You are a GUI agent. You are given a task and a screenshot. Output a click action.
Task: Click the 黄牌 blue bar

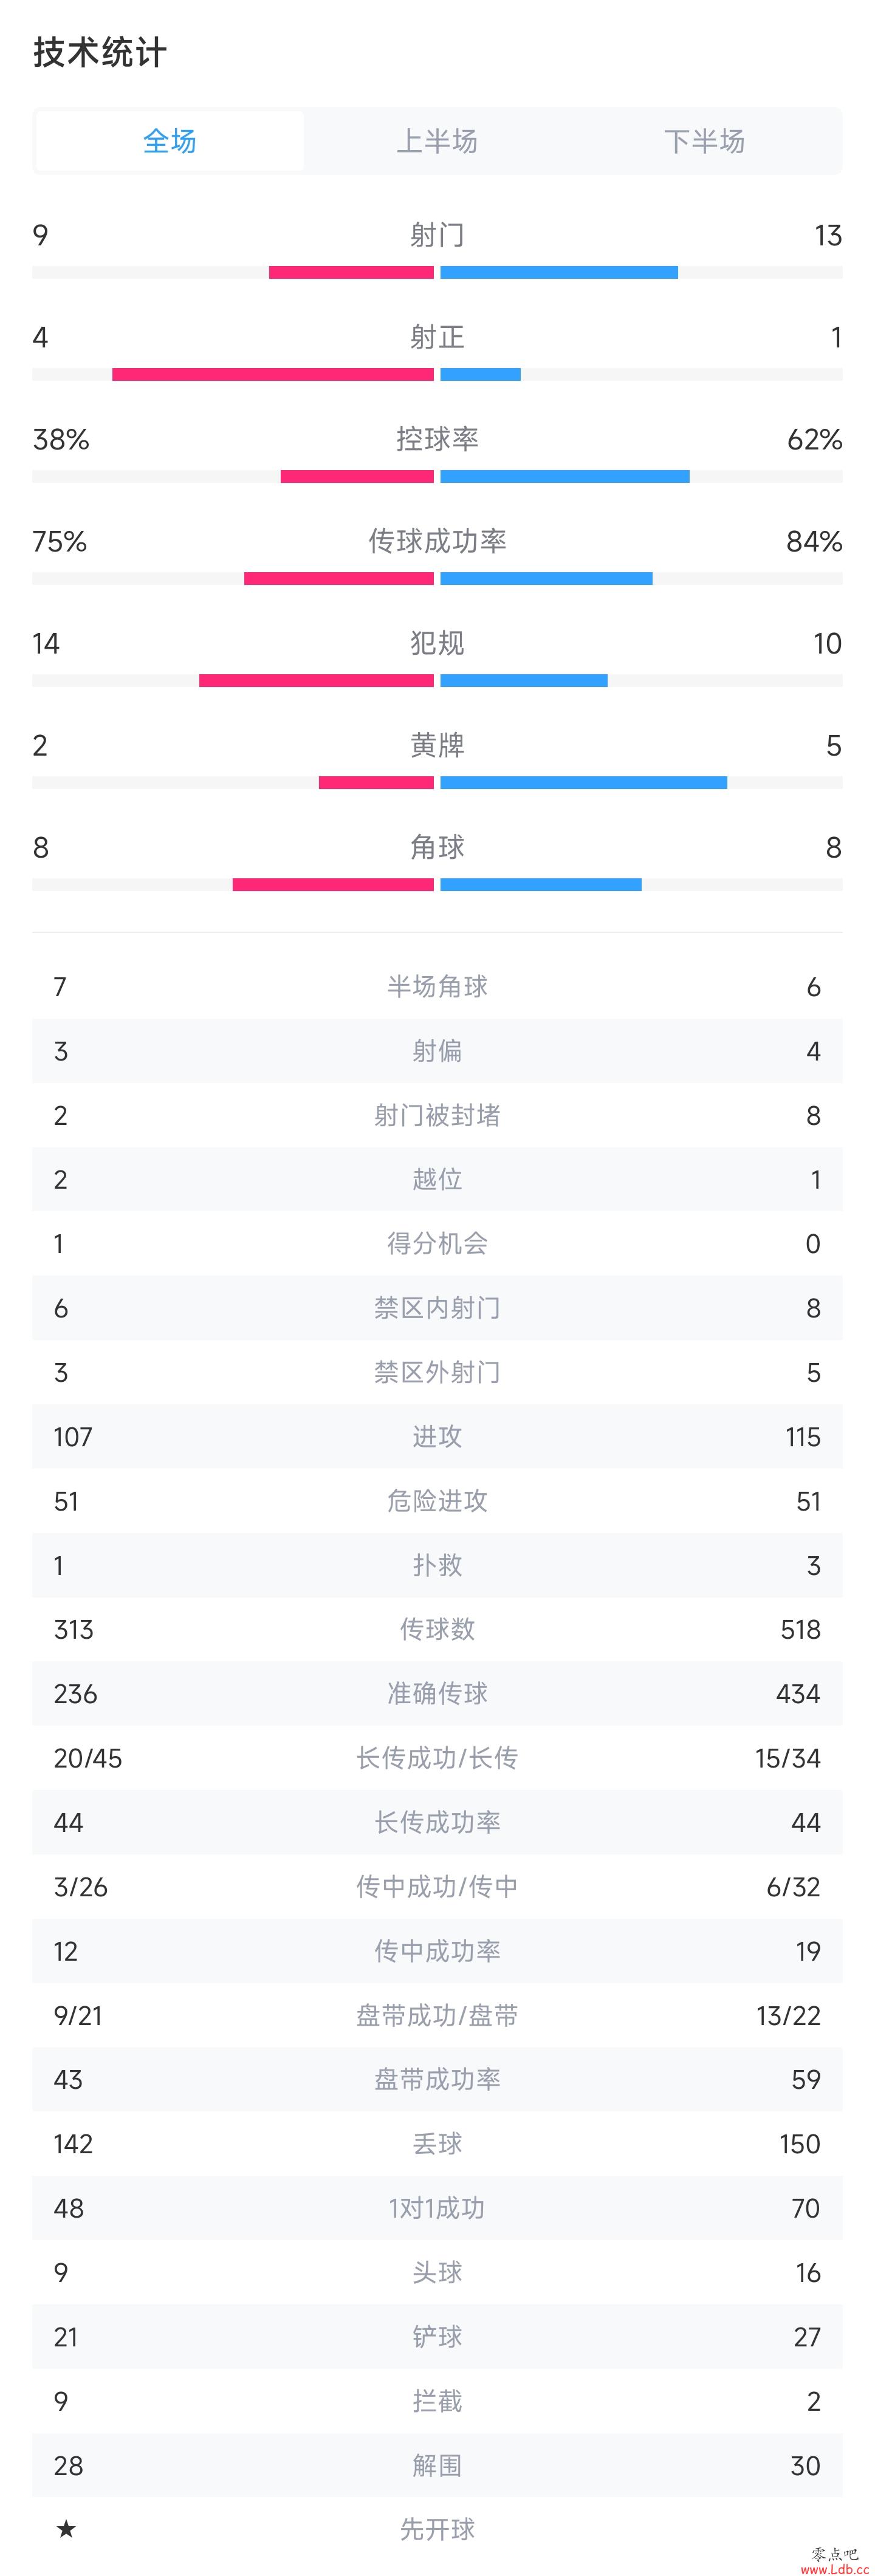584,783
